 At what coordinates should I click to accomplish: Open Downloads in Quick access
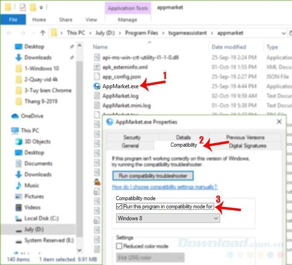(38, 57)
